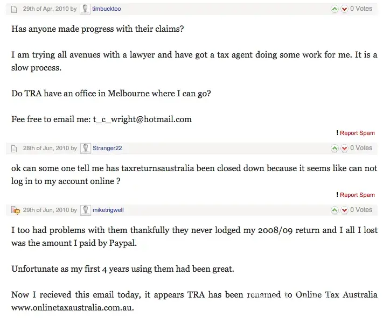
Task: Upvote timbucktoo's post
Action: [x=335, y=9]
